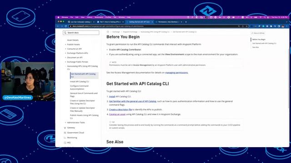
Task: Open a new browser tab
Action: pyautogui.click(x=186, y=22)
